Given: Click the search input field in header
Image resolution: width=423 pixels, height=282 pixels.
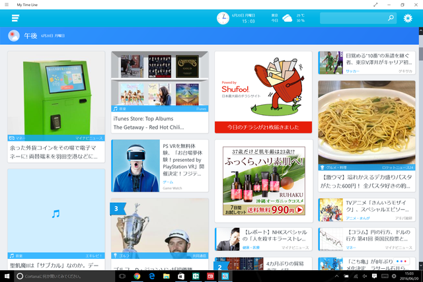Looking at the screenshot, I should point(358,18).
